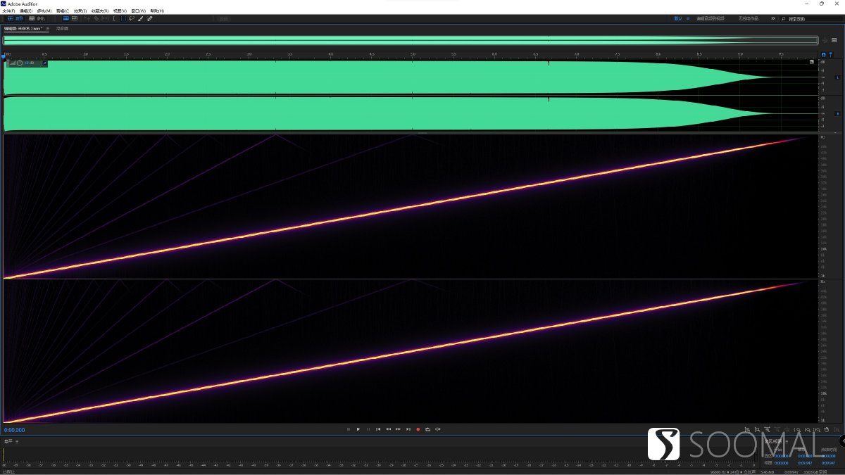Viewport: 845px width, 475px height.
Task: Click the overview navigator waveform bar
Action: pos(411,40)
